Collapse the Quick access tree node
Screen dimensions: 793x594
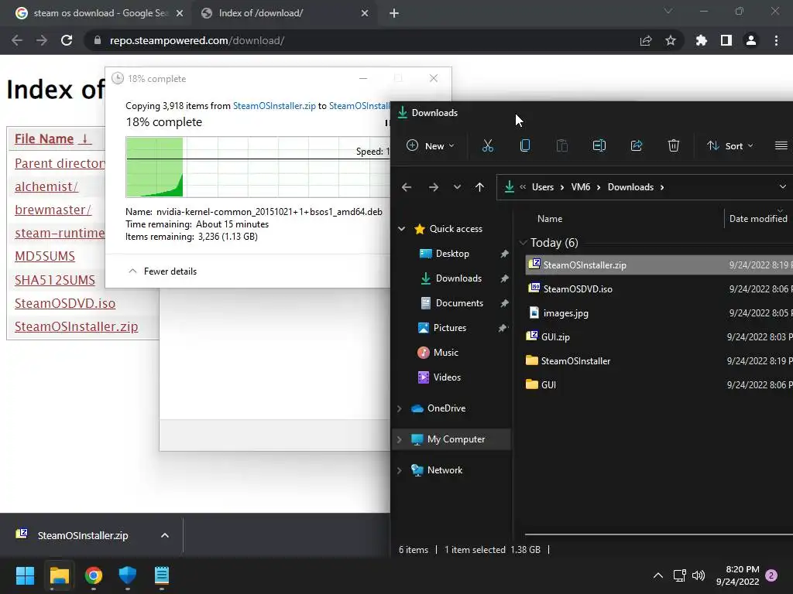point(402,229)
